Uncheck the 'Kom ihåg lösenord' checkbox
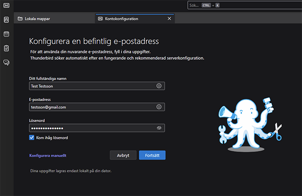This screenshot has width=302, height=196. (x=32, y=138)
